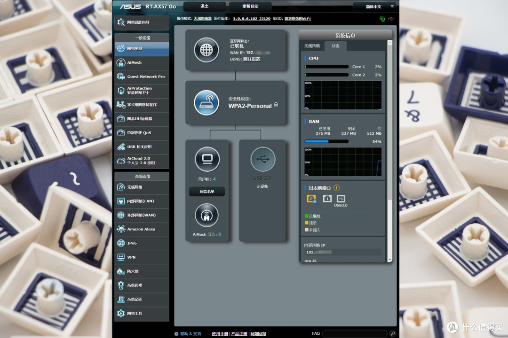The height and width of the screenshot is (338, 508).
Task: Click the USB status icon in header
Action: [391, 19]
